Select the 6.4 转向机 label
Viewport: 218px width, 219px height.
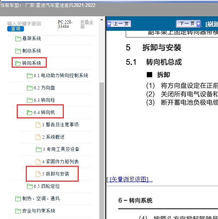point(44,112)
